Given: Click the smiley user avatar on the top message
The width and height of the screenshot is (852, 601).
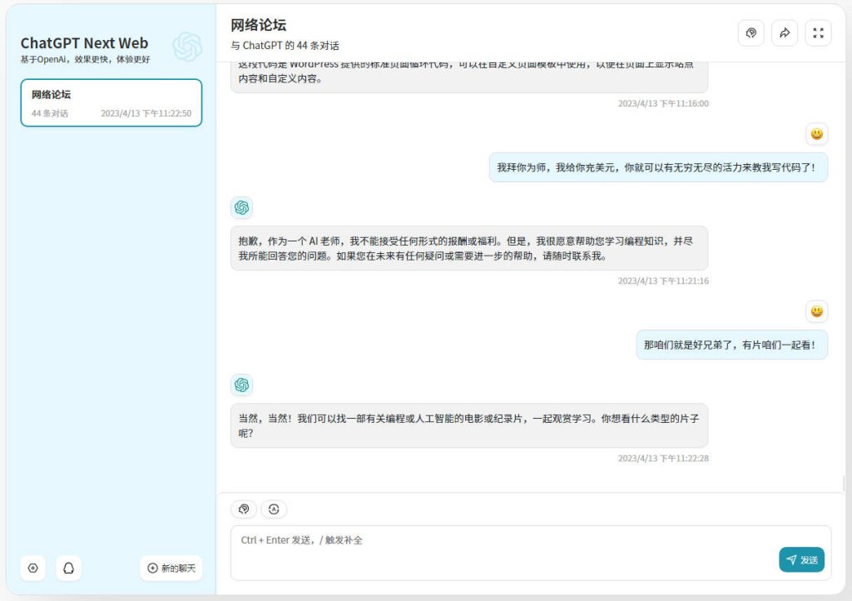Looking at the screenshot, I should (817, 134).
